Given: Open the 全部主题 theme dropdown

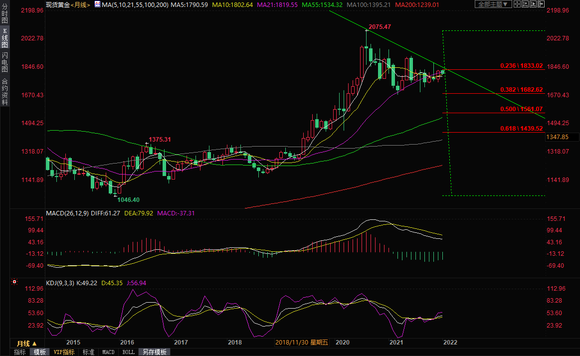Looking at the screenshot, I should pyautogui.click(x=493, y=4).
